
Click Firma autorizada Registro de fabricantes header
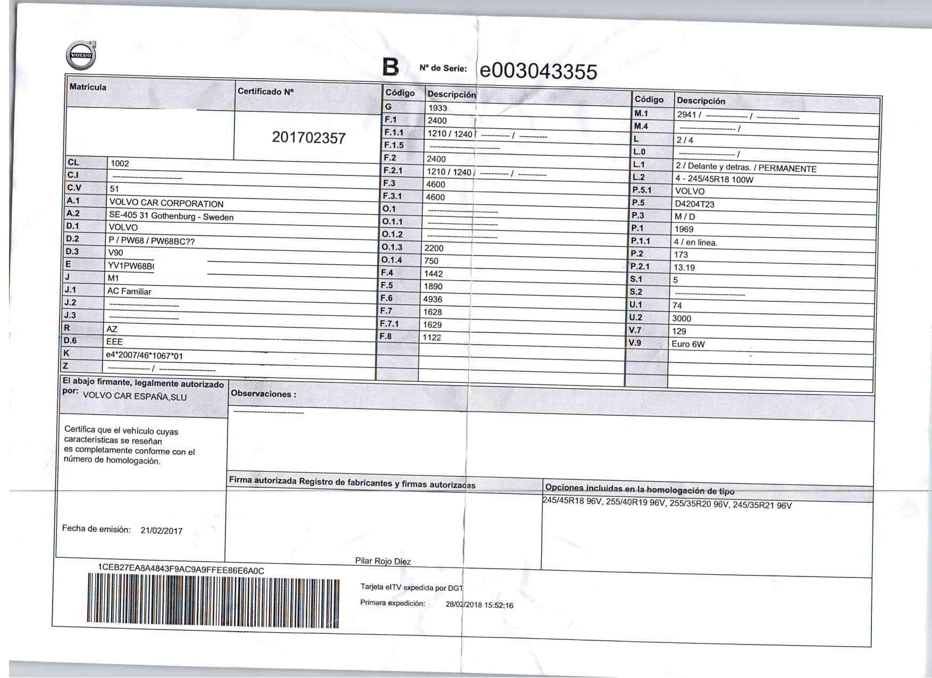pos(352,482)
